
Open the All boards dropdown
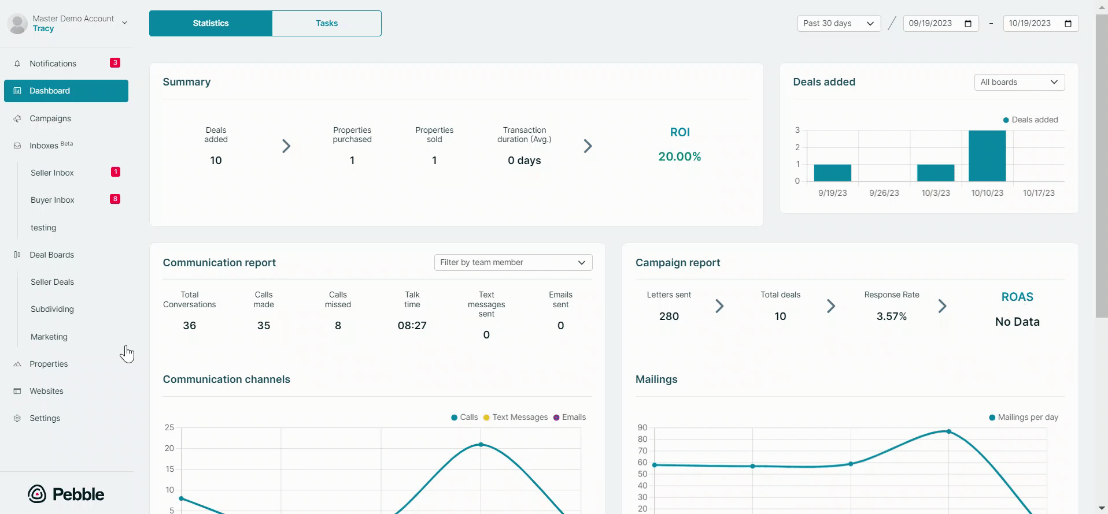point(1020,82)
